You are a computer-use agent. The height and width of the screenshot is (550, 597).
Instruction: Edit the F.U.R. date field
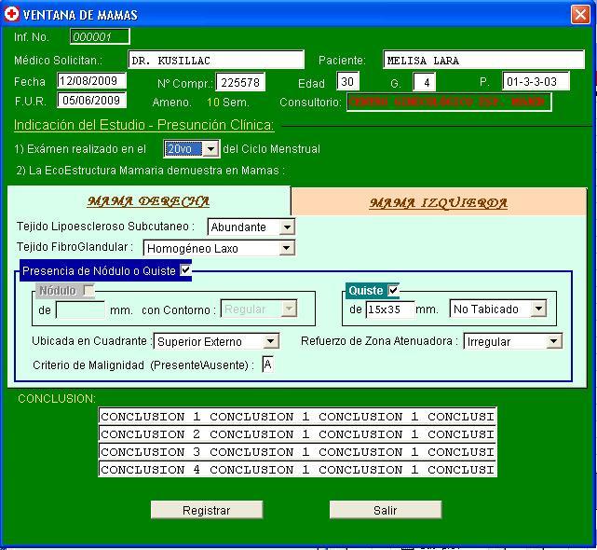click(91, 101)
